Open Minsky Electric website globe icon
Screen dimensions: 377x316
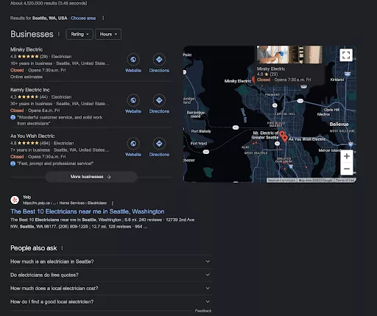tap(133, 60)
